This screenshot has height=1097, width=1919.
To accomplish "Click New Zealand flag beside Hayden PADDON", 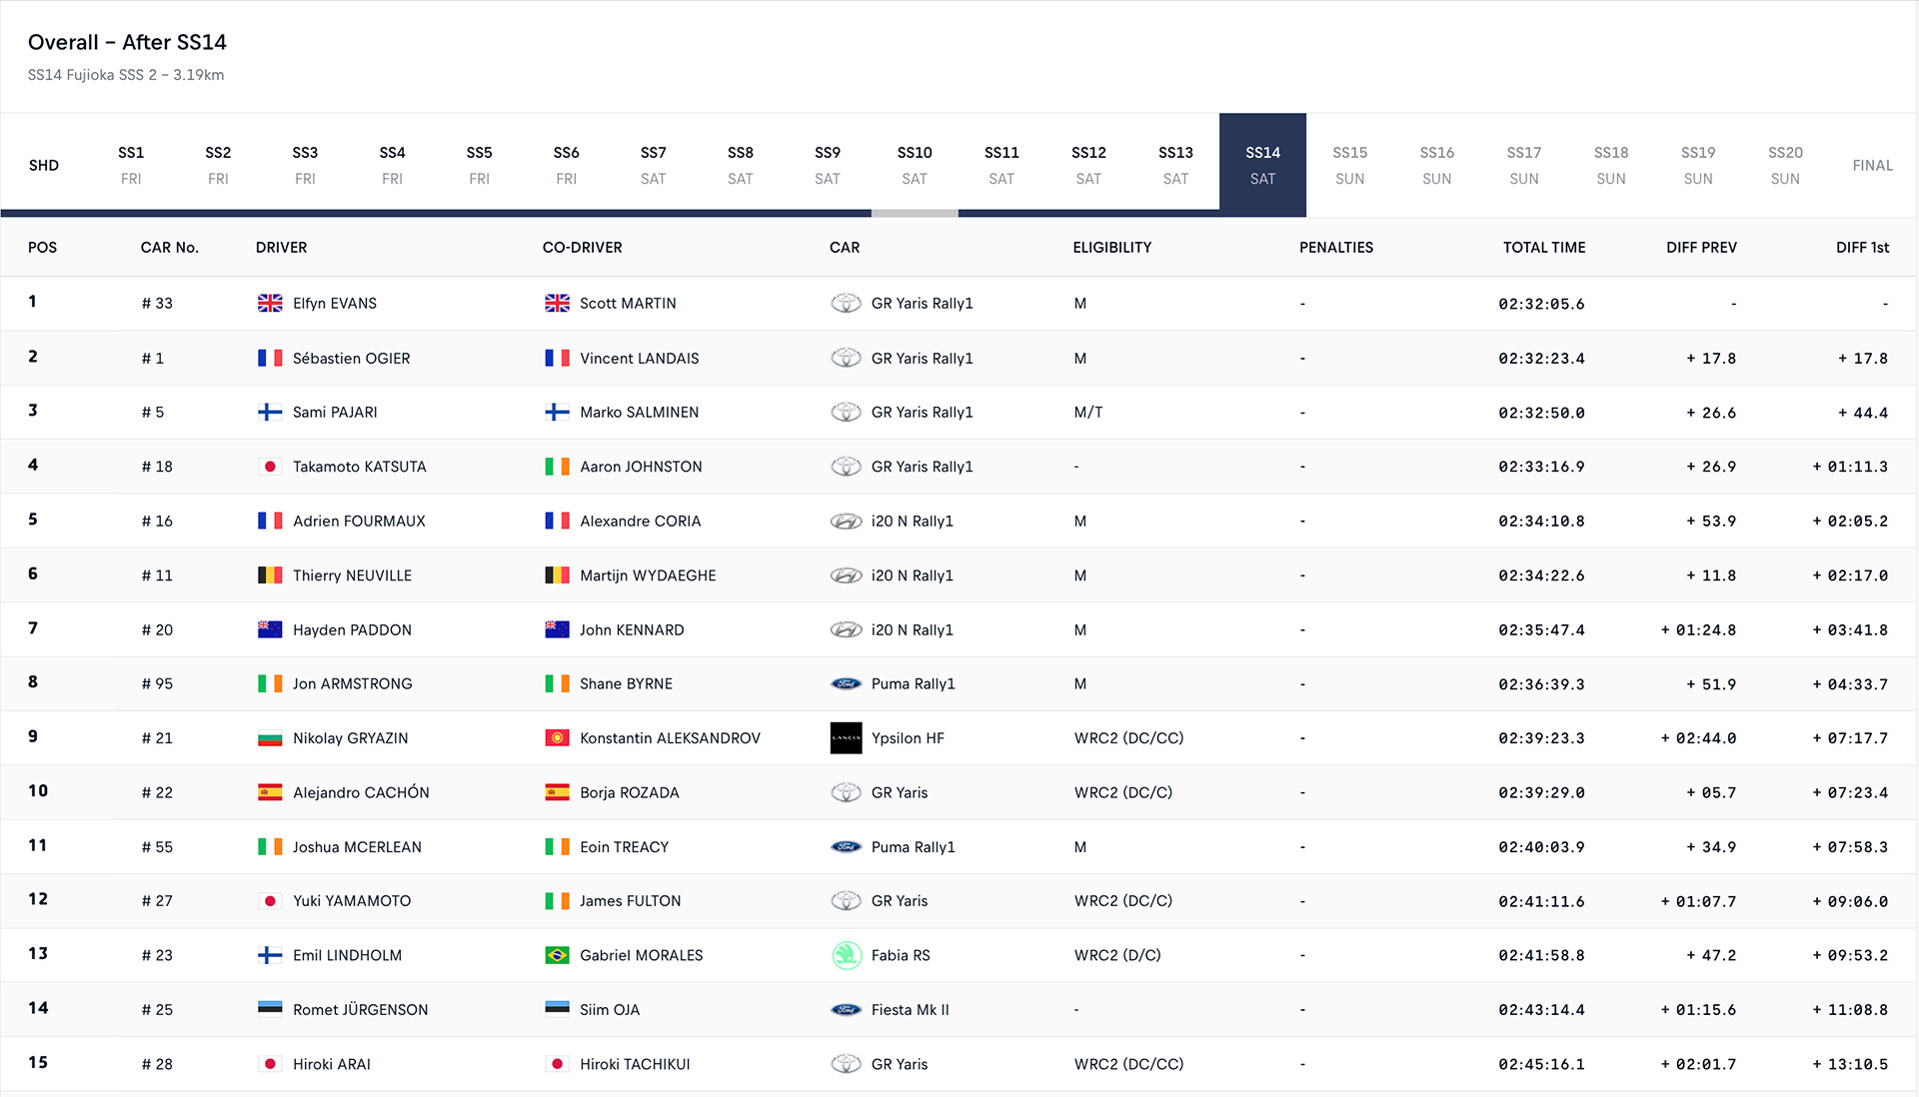I will click(270, 629).
